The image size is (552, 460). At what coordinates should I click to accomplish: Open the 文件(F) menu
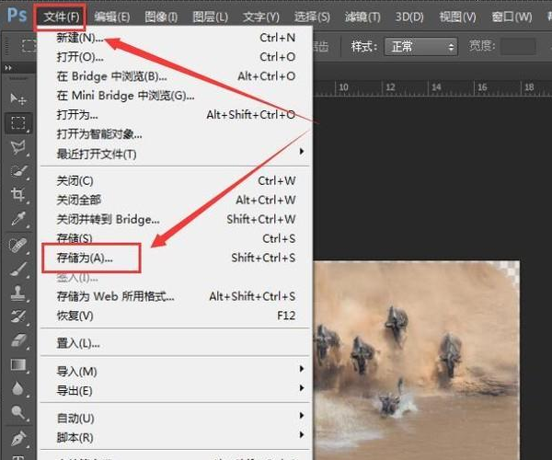(x=60, y=17)
